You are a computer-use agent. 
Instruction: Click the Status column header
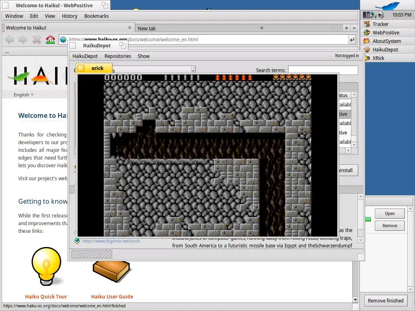(344, 95)
